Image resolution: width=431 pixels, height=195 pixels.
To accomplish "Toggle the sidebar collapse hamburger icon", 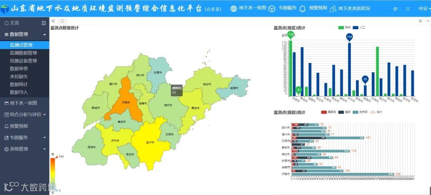I will [44, 23].
